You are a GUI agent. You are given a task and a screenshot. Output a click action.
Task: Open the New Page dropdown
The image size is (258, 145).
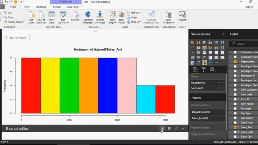click(112, 21)
